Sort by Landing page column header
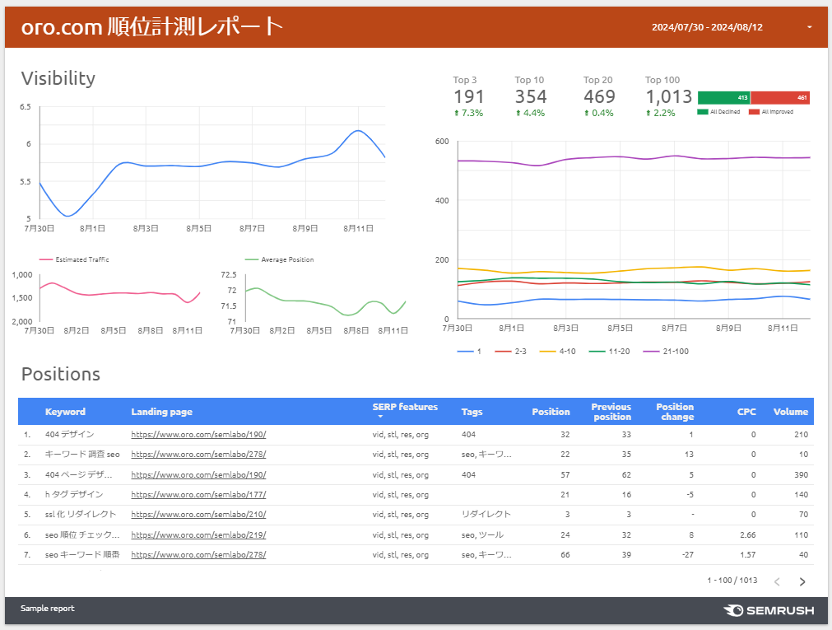Viewport: 832px width, 630px height. 162,412
